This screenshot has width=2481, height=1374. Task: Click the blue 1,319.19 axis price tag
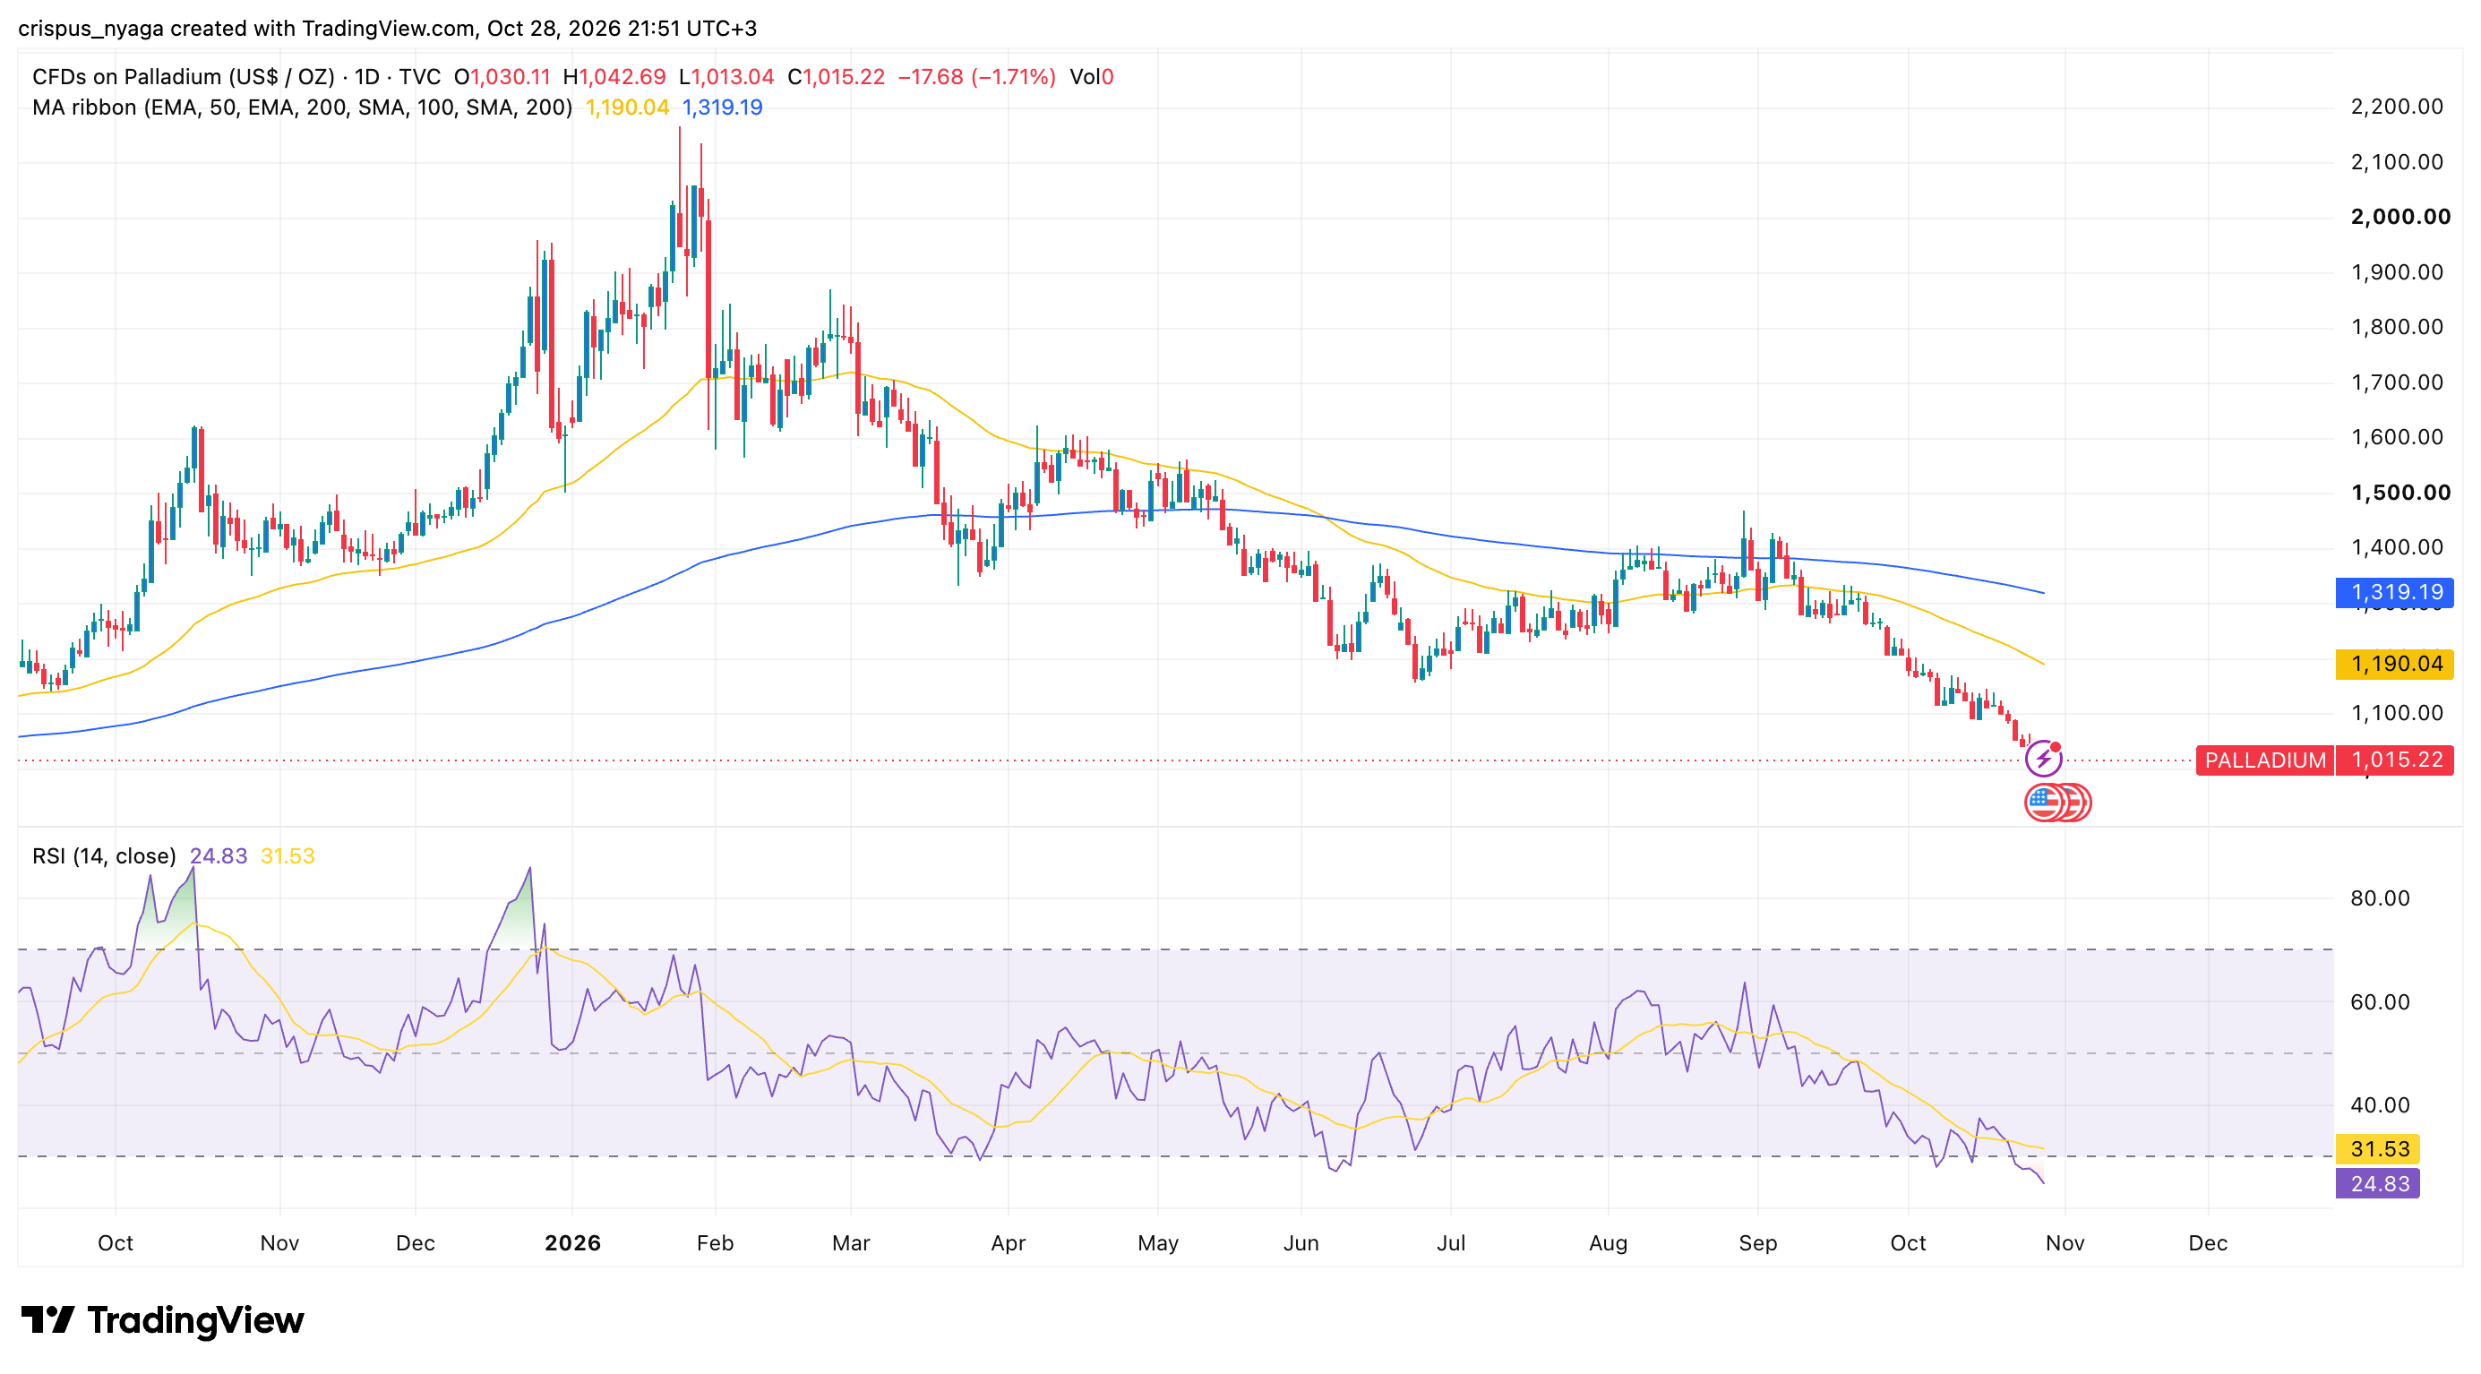pos(2395,592)
